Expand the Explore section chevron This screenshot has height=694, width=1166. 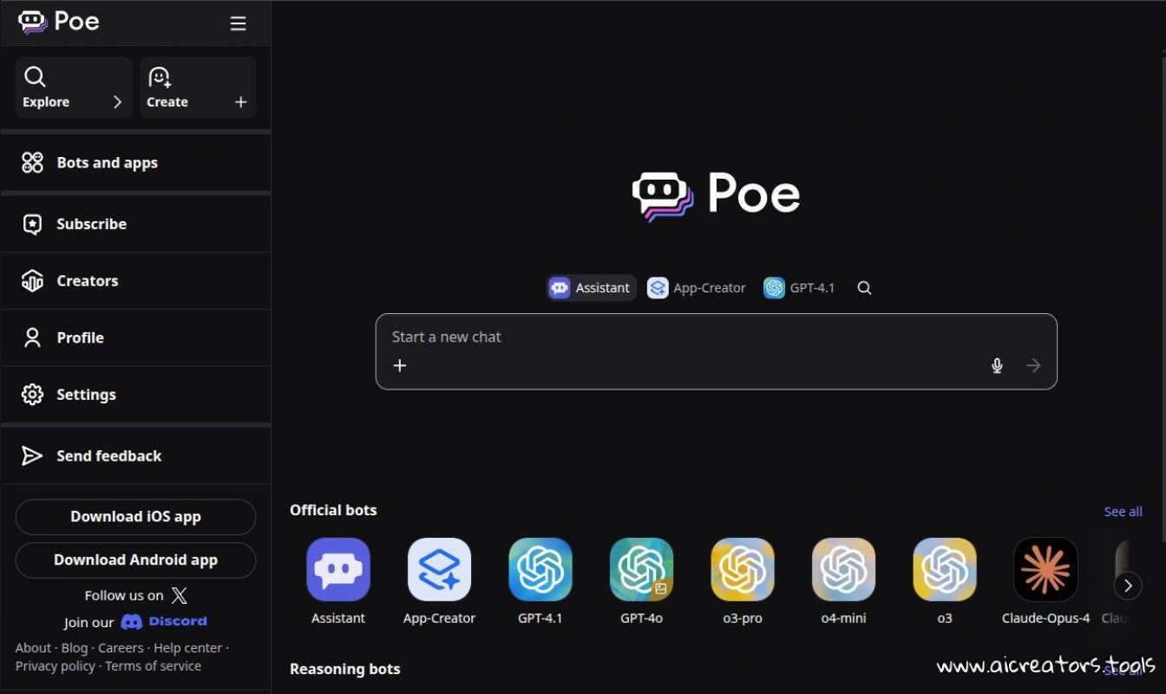tap(119, 101)
